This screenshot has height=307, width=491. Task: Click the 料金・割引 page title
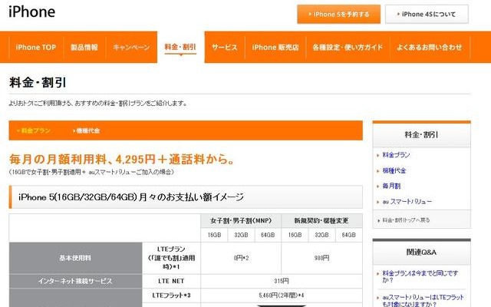pyautogui.click(x=38, y=83)
